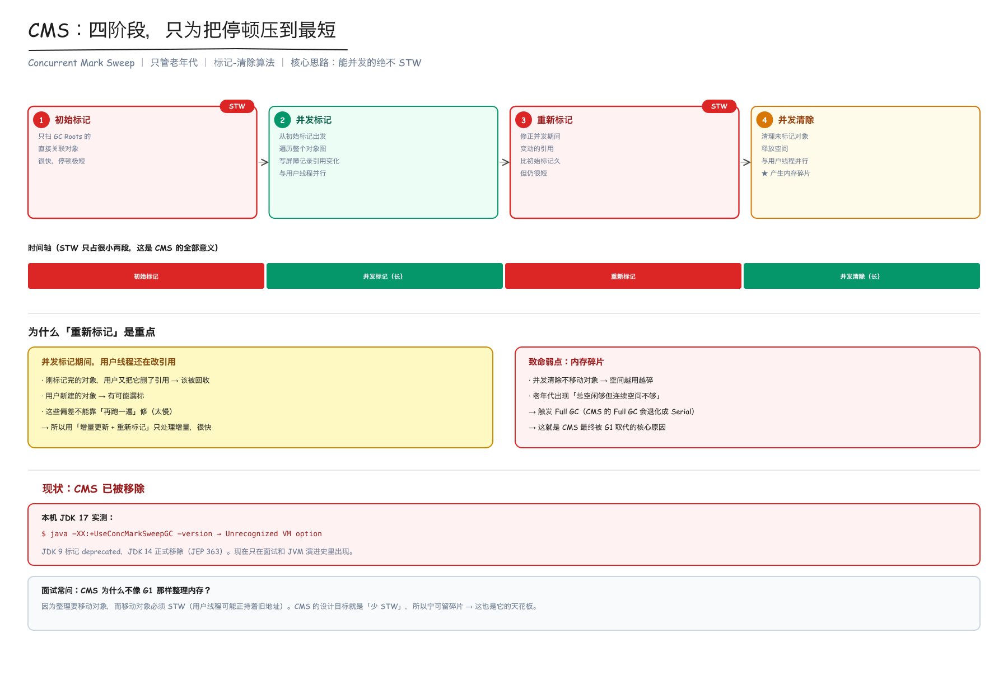Click the line 遍历整个对象图
Image resolution: width=1008 pixels, height=675 pixels.
[x=302, y=149]
